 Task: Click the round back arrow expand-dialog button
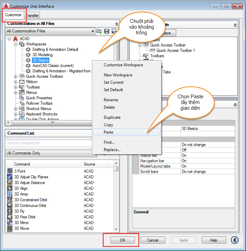(235, 240)
